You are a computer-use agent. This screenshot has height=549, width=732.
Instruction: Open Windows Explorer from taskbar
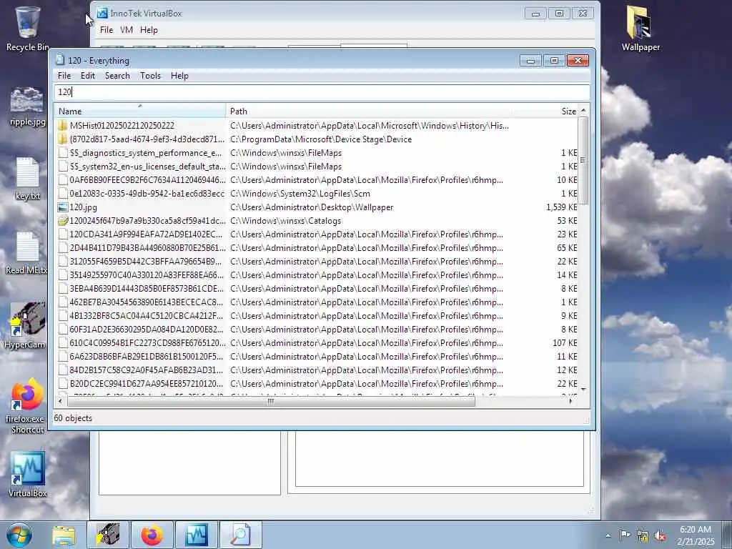point(64,535)
